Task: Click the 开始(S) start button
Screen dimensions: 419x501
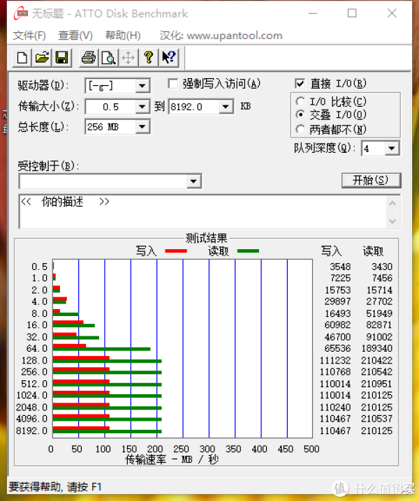Action: (x=371, y=181)
